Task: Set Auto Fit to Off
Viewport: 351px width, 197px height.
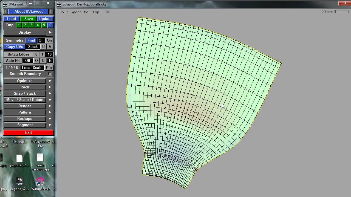Action: [x=28, y=60]
